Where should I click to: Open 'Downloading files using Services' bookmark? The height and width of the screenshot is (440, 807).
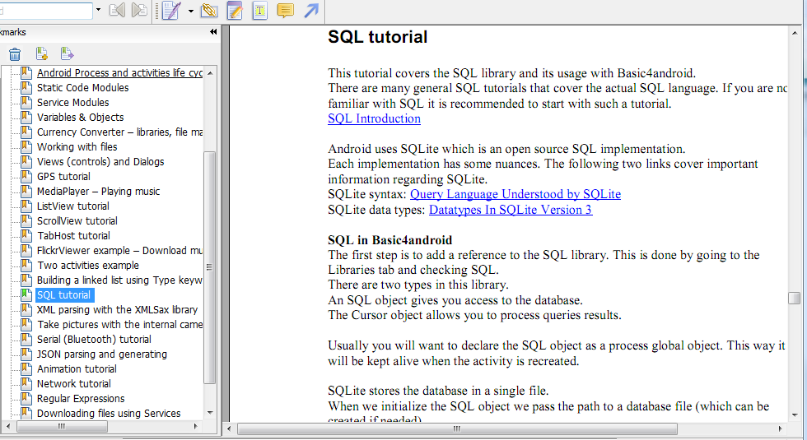click(109, 414)
